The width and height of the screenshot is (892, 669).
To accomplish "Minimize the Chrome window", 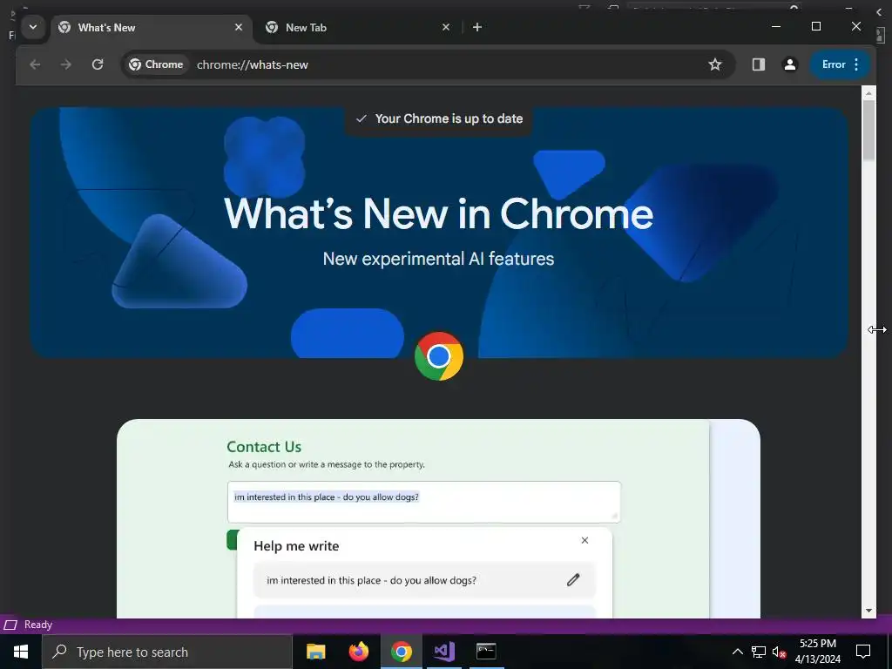I will pos(776,27).
